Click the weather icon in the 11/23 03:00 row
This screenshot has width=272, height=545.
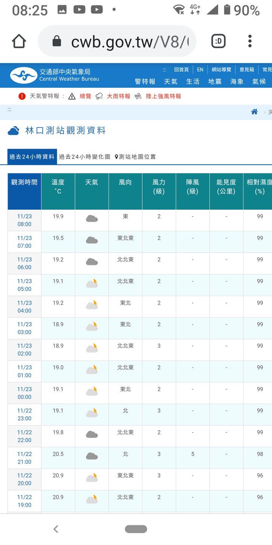(x=92, y=326)
